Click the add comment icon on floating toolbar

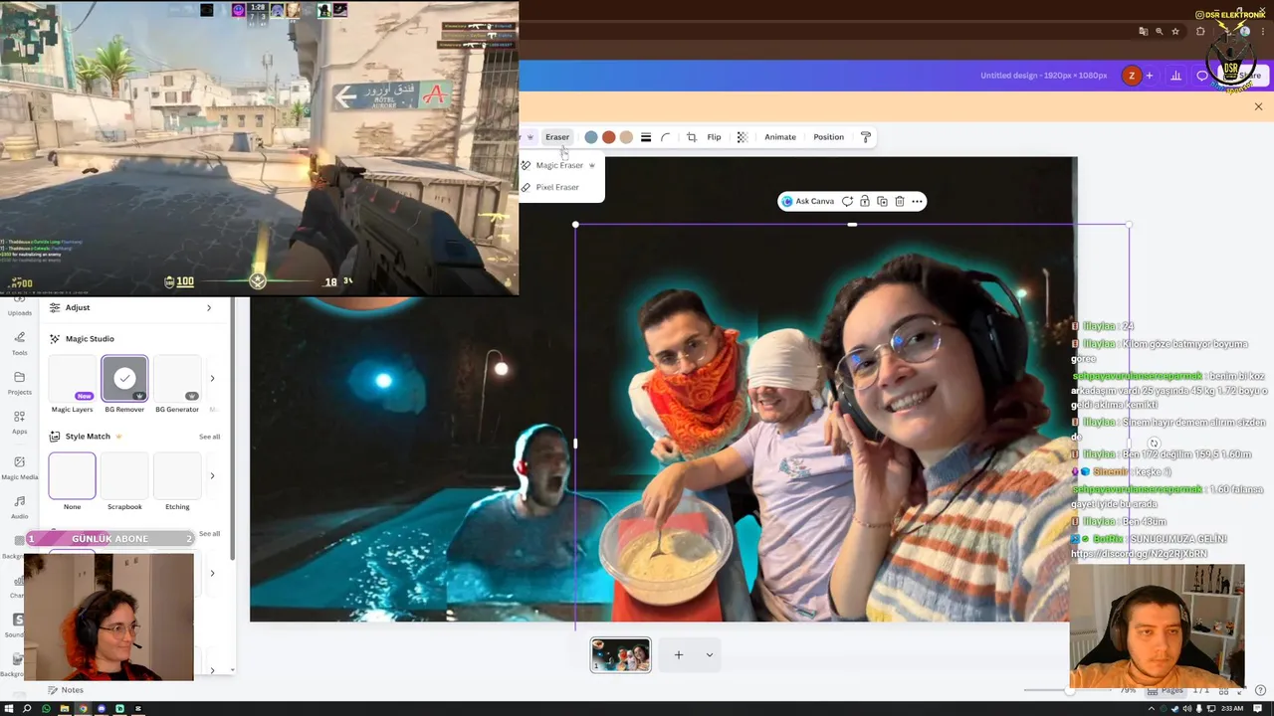[x=847, y=201]
